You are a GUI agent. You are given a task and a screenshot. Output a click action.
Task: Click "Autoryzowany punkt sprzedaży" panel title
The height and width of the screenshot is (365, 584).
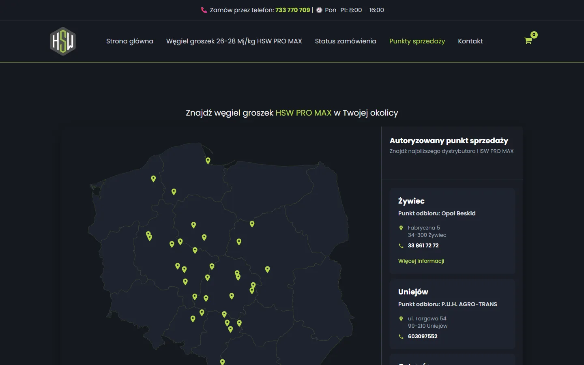tap(449, 141)
